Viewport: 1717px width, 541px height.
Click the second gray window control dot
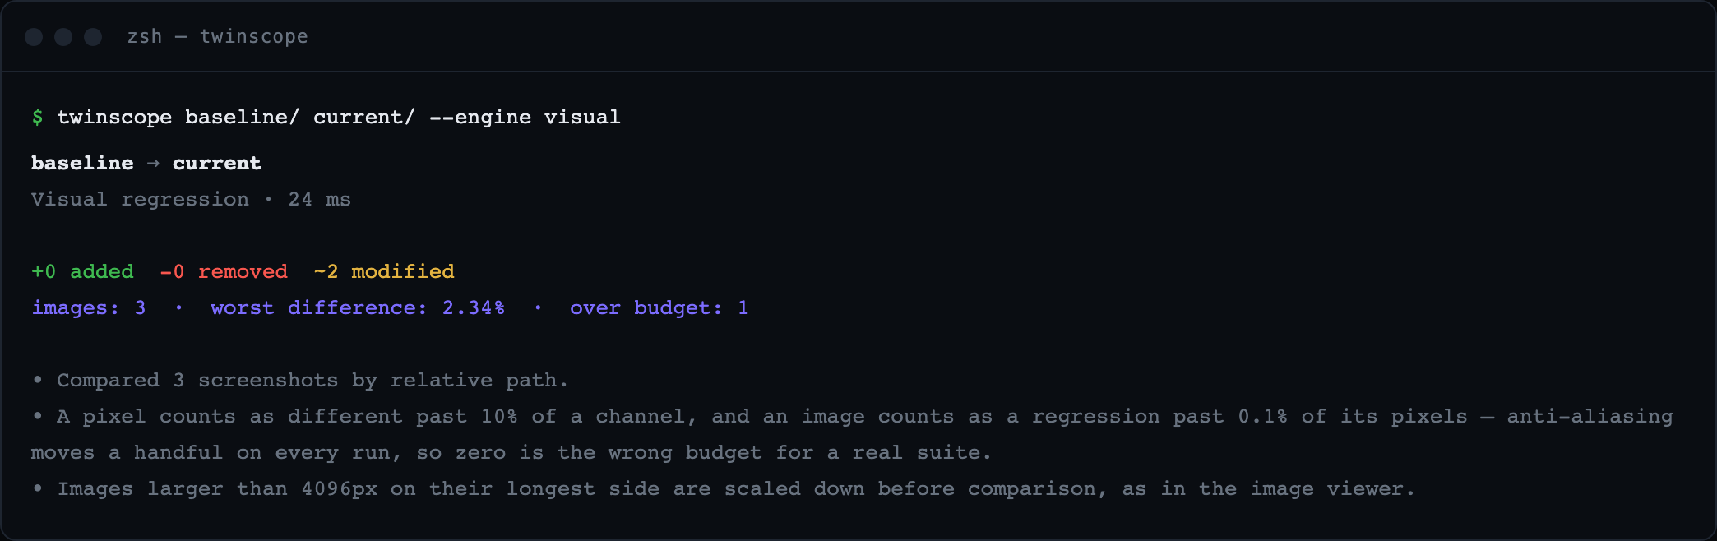(63, 37)
